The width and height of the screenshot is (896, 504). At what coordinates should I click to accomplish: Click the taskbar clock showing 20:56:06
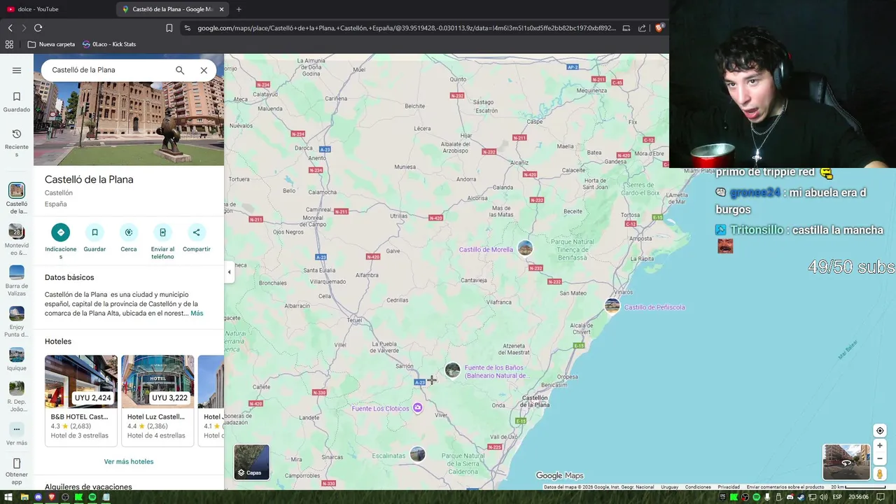click(858, 497)
